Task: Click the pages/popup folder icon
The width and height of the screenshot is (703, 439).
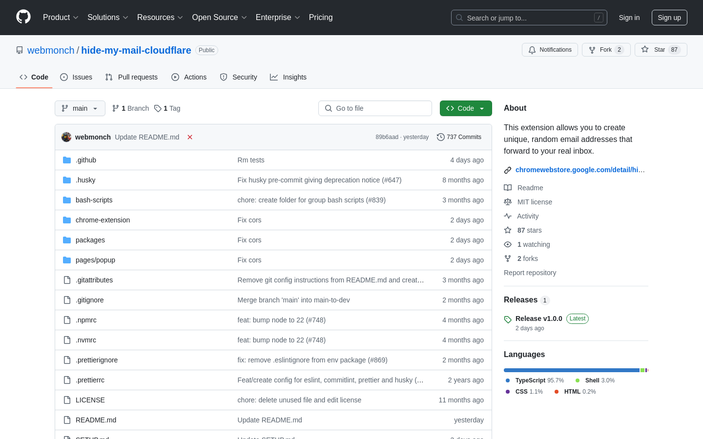Action: pos(67,260)
